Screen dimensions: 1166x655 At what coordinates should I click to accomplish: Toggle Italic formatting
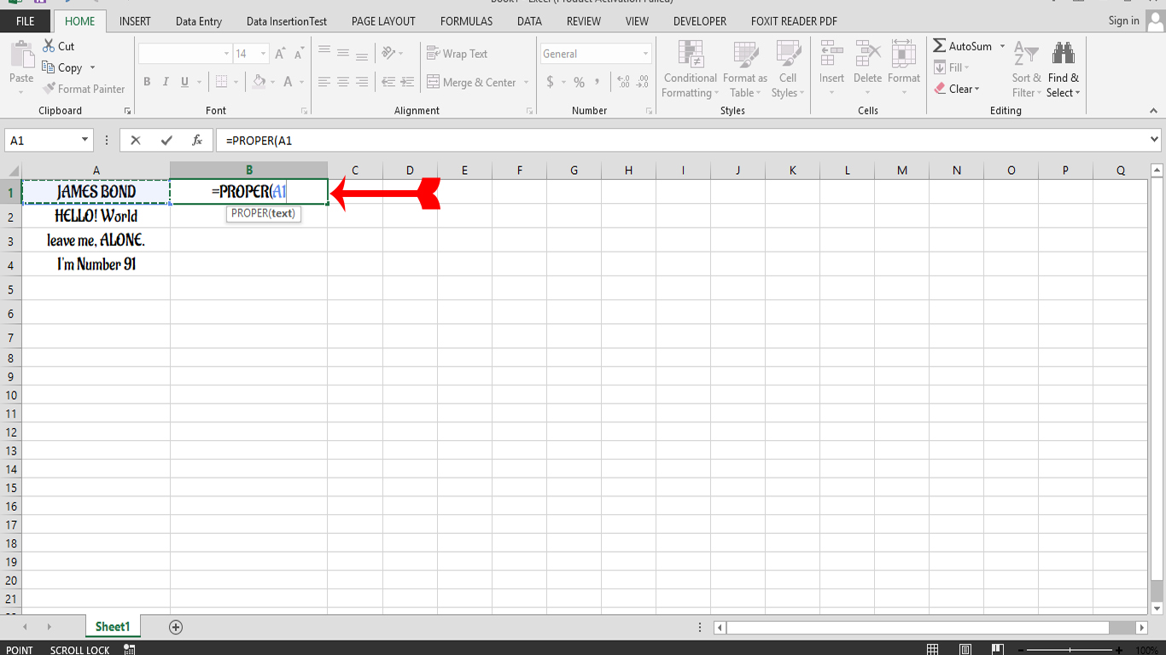tap(166, 82)
